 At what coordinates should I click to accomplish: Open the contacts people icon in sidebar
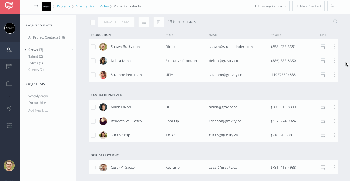pos(9,50)
